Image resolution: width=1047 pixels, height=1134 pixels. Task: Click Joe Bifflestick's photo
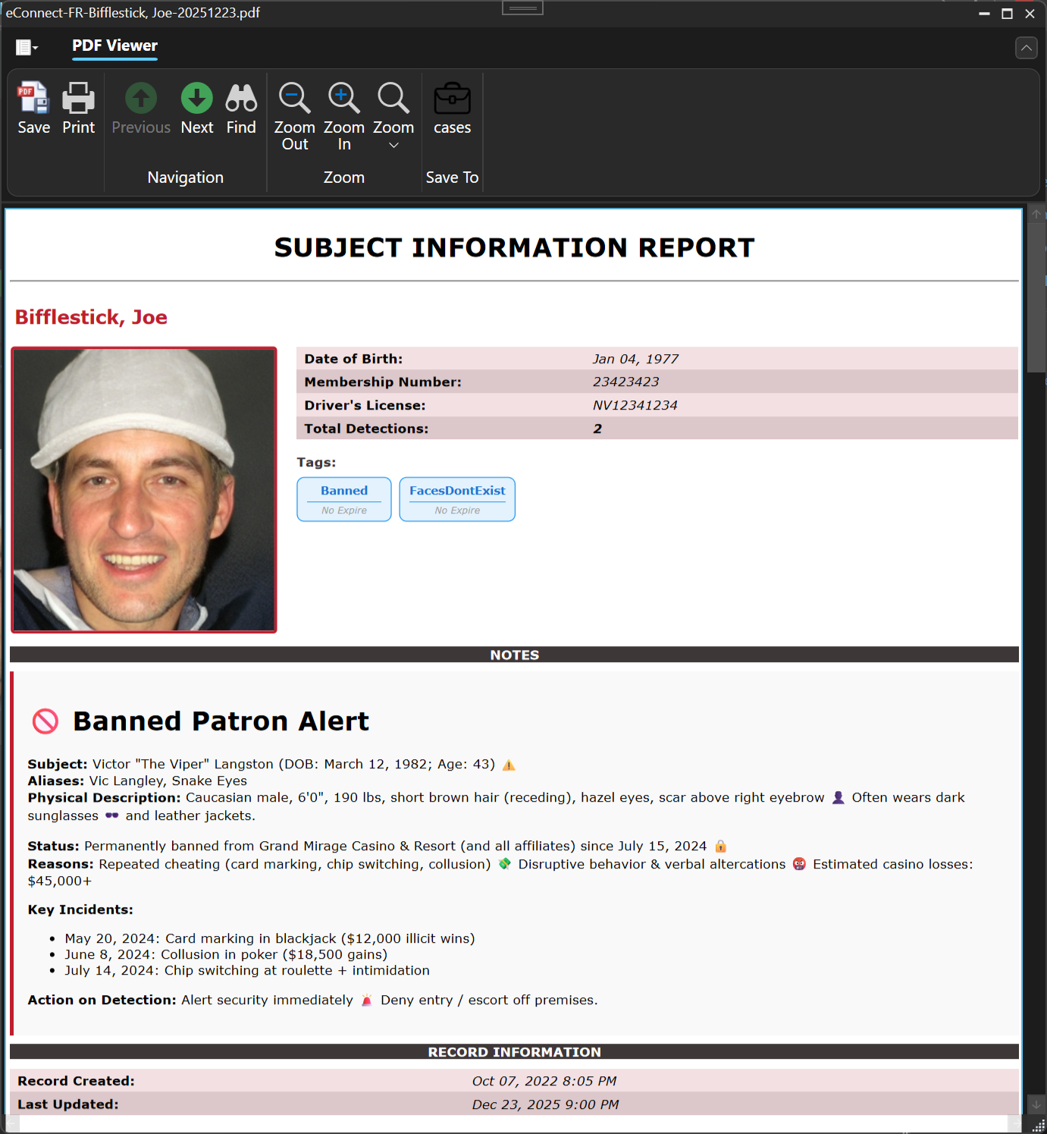[x=143, y=489]
